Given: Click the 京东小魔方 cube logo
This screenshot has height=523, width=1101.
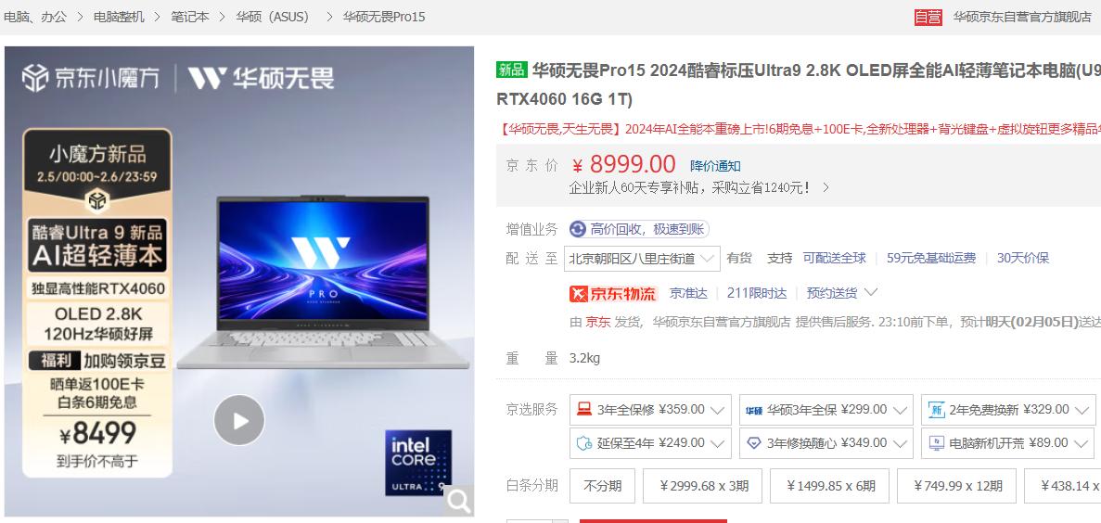Looking at the screenshot, I should [x=34, y=78].
